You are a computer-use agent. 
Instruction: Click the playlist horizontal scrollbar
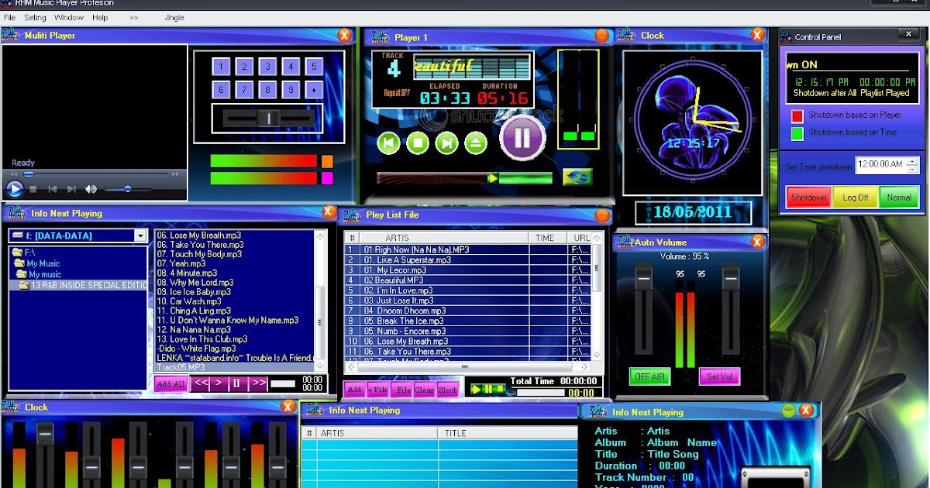[x=468, y=367]
